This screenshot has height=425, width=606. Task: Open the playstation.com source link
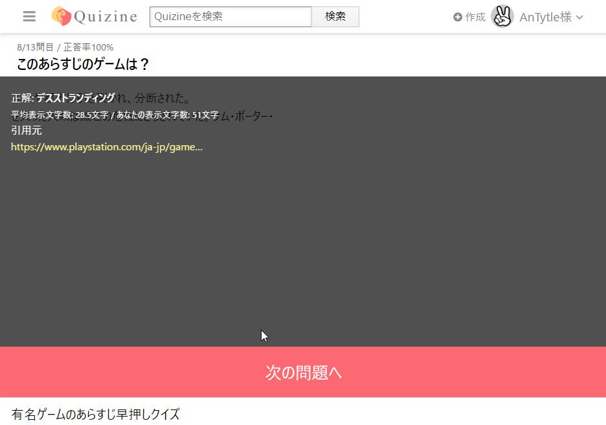click(x=107, y=147)
